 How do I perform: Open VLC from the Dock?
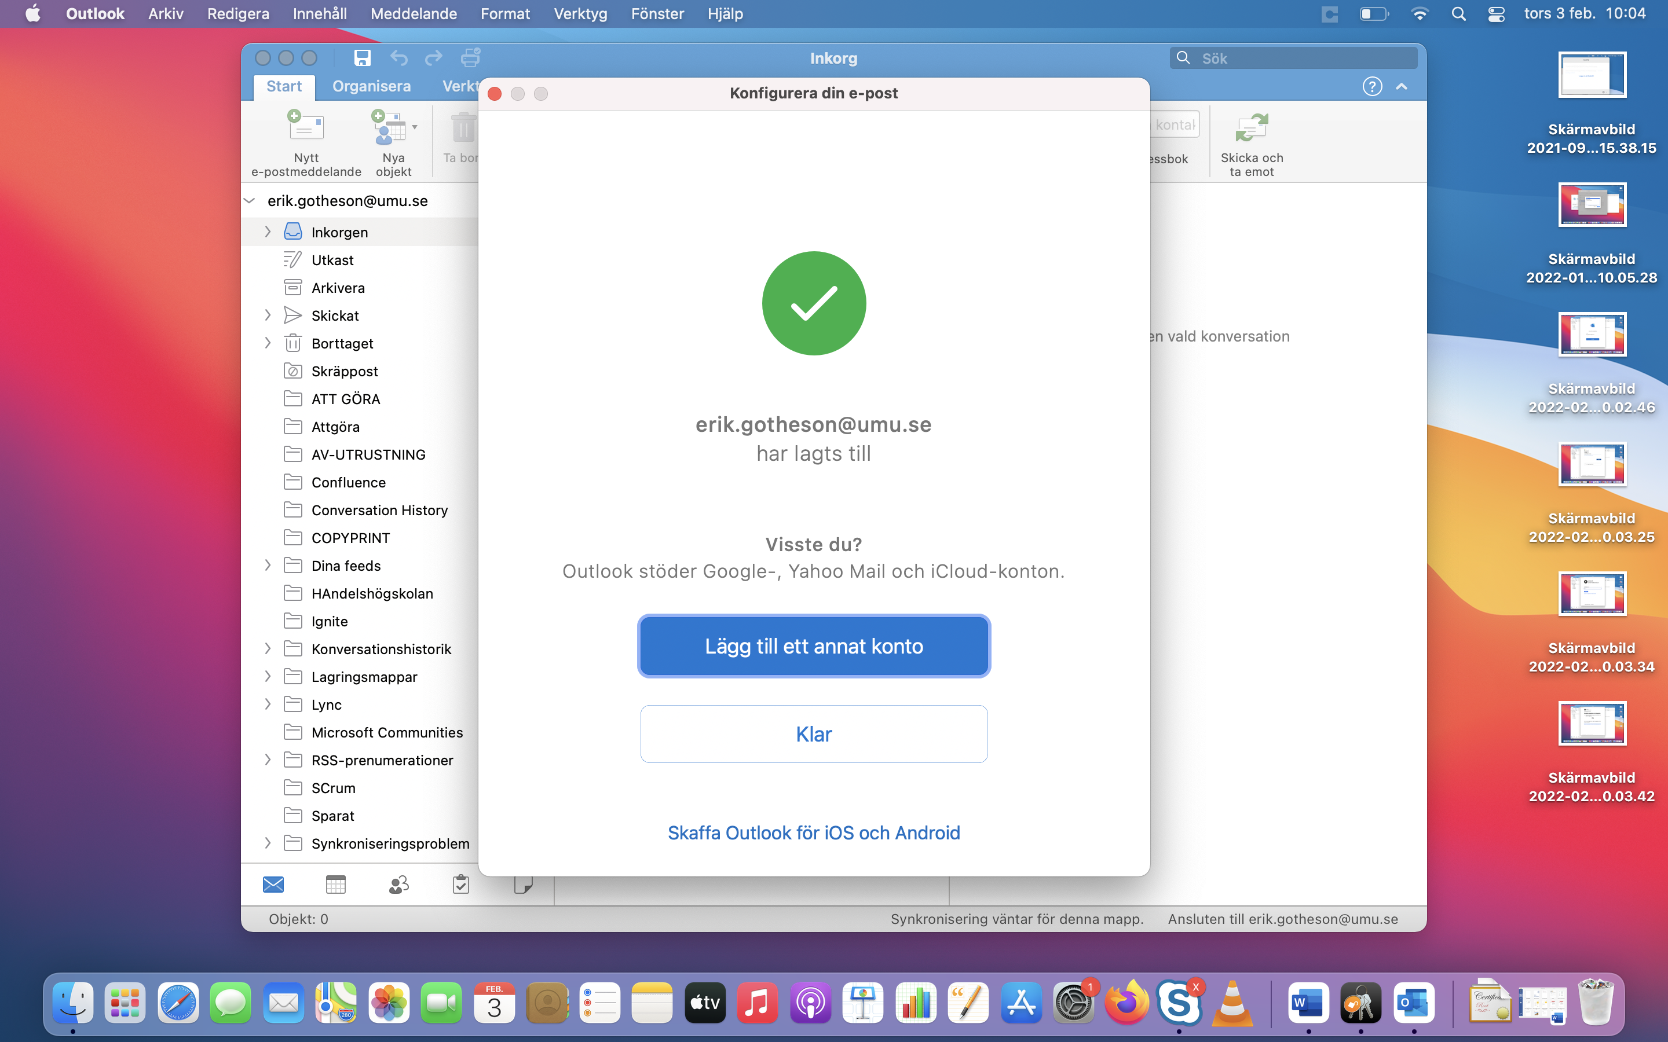tap(1232, 1003)
